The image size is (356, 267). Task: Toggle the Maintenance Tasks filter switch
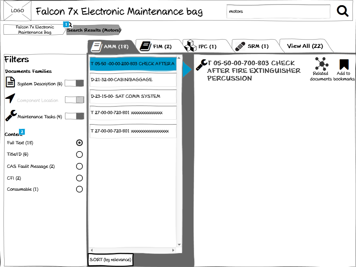74,116
